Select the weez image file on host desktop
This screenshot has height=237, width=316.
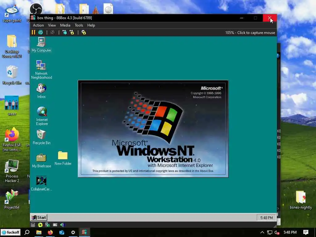point(12,106)
